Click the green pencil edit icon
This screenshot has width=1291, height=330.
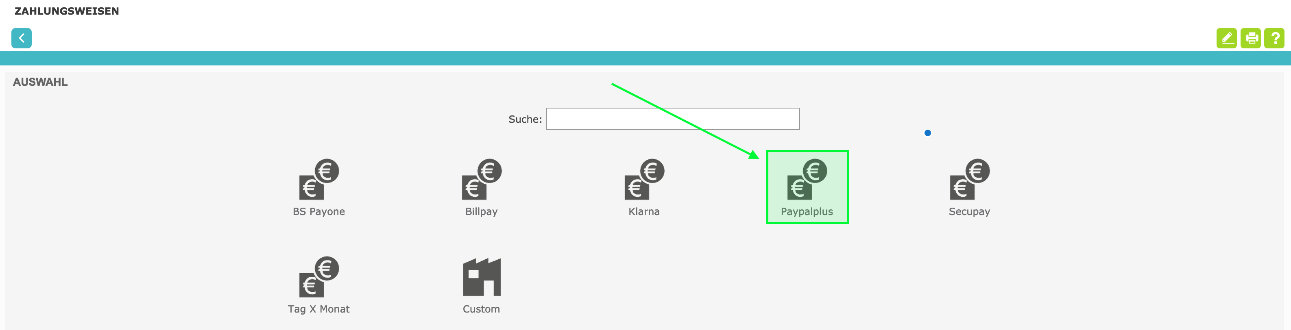point(1226,38)
